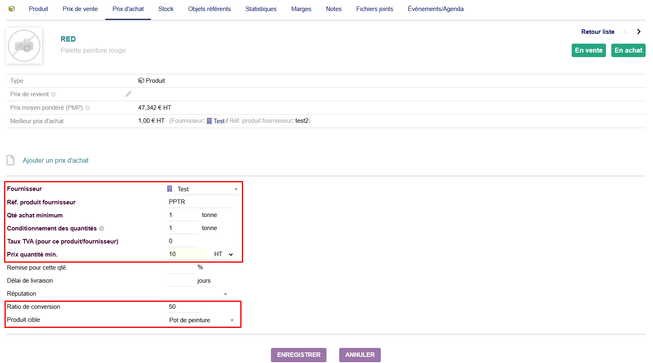653x363 pixels.
Task: Go to the next product with the right arrow
Action: pyautogui.click(x=639, y=32)
